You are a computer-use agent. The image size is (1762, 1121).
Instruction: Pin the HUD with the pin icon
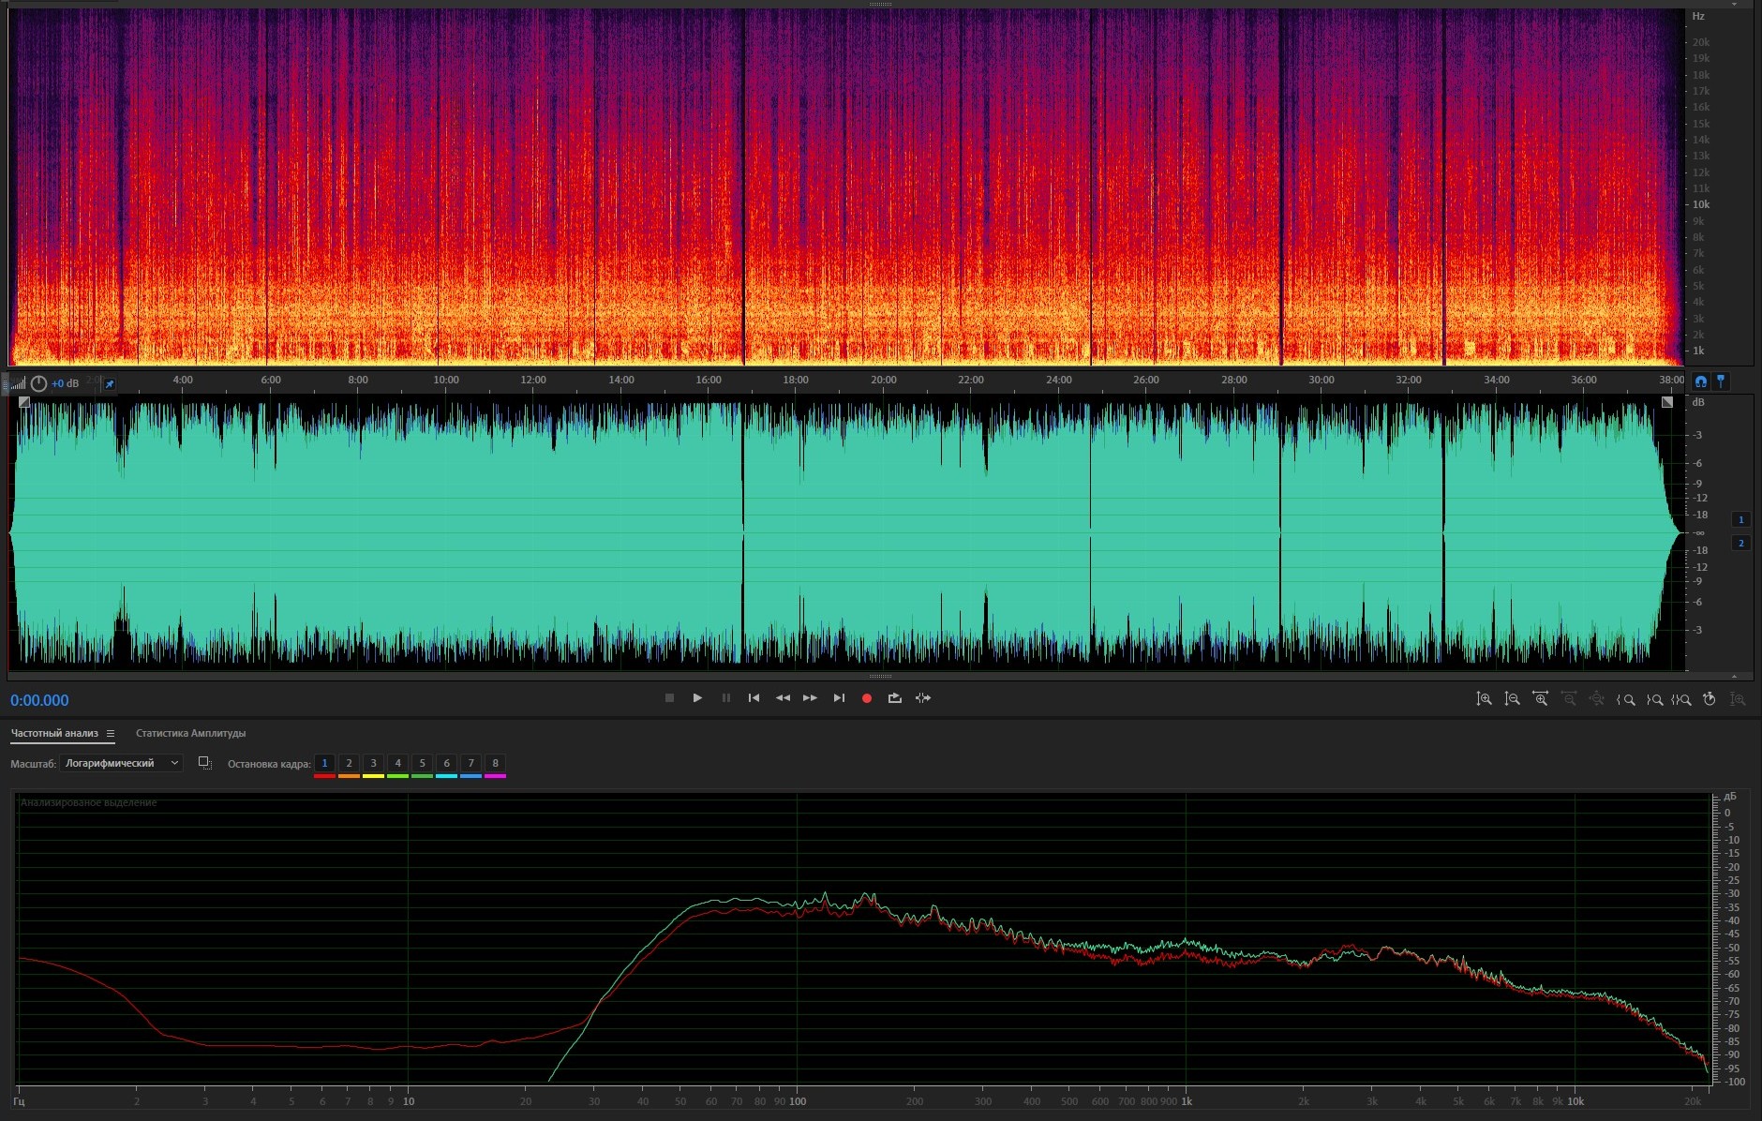[110, 383]
